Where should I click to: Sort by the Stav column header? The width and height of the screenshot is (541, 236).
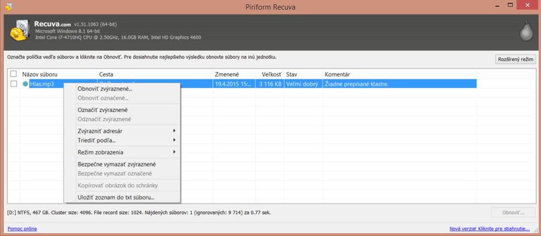click(x=303, y=74)
